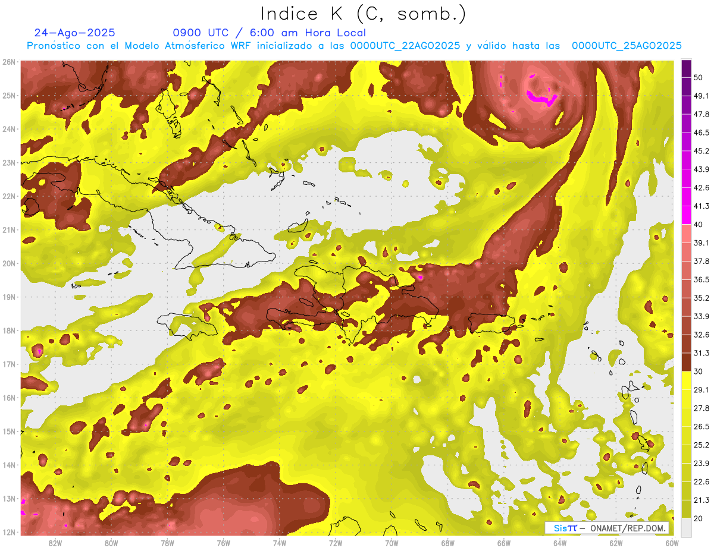The height and width of the screenshot is (551, 714).
Task: Click the colorbar value "40"
Action: coord(699,225)
